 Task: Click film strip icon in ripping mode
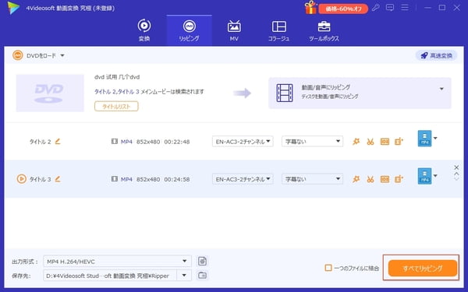click(285, 93)
